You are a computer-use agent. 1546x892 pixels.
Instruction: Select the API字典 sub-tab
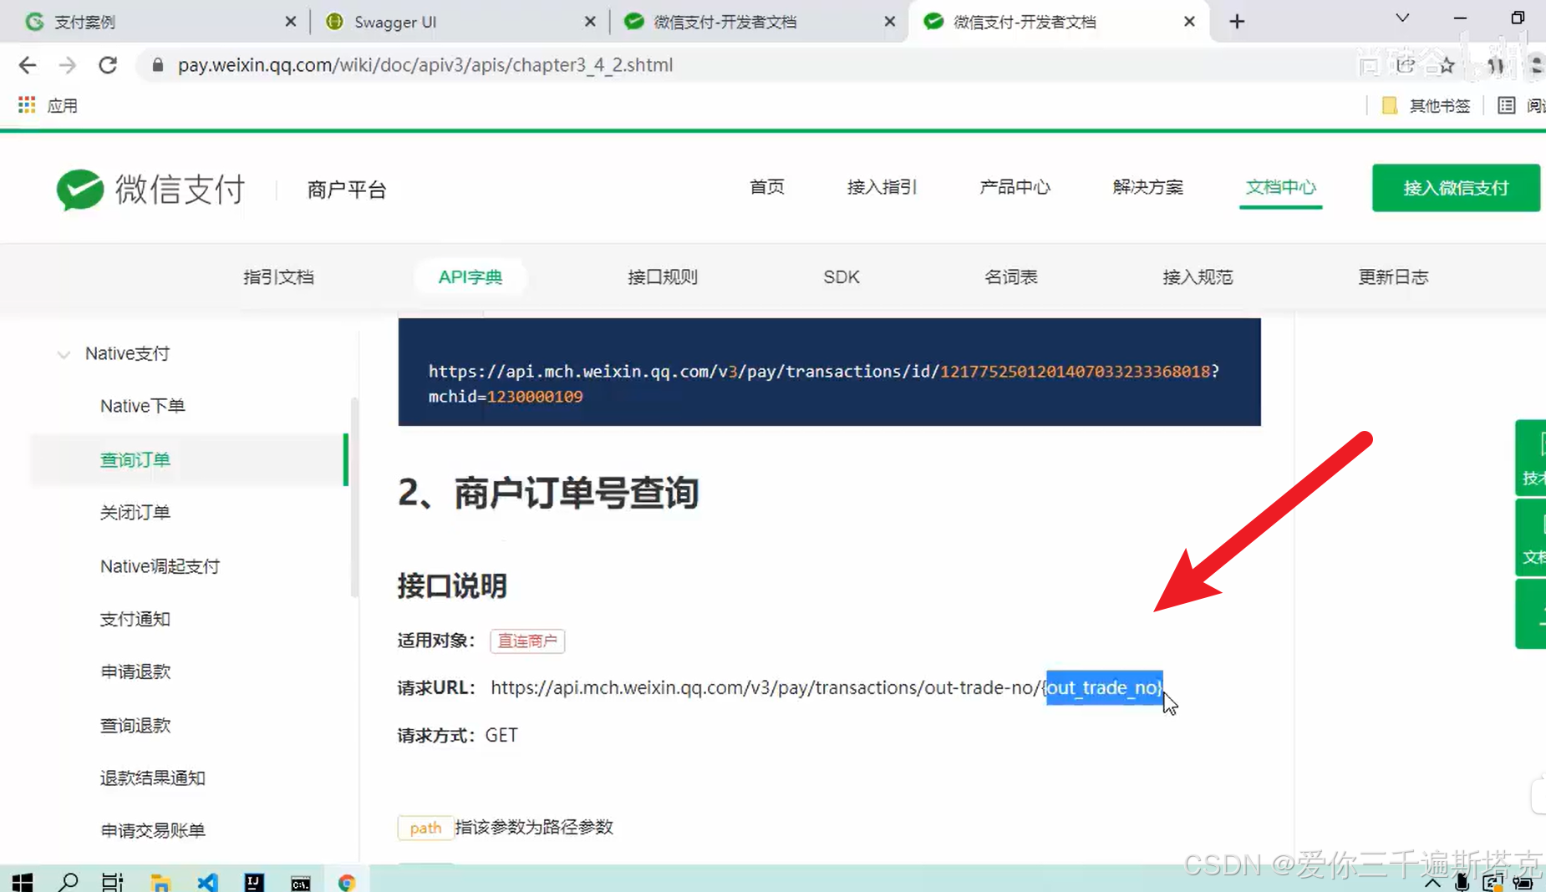coord(470,276)
